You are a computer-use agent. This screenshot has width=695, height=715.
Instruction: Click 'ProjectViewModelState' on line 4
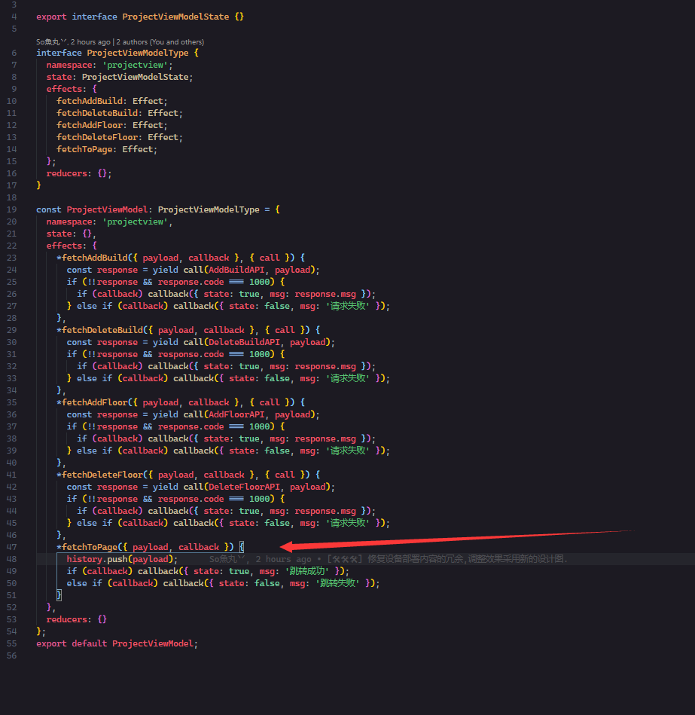pyautogui.click(x=175, y=17)
